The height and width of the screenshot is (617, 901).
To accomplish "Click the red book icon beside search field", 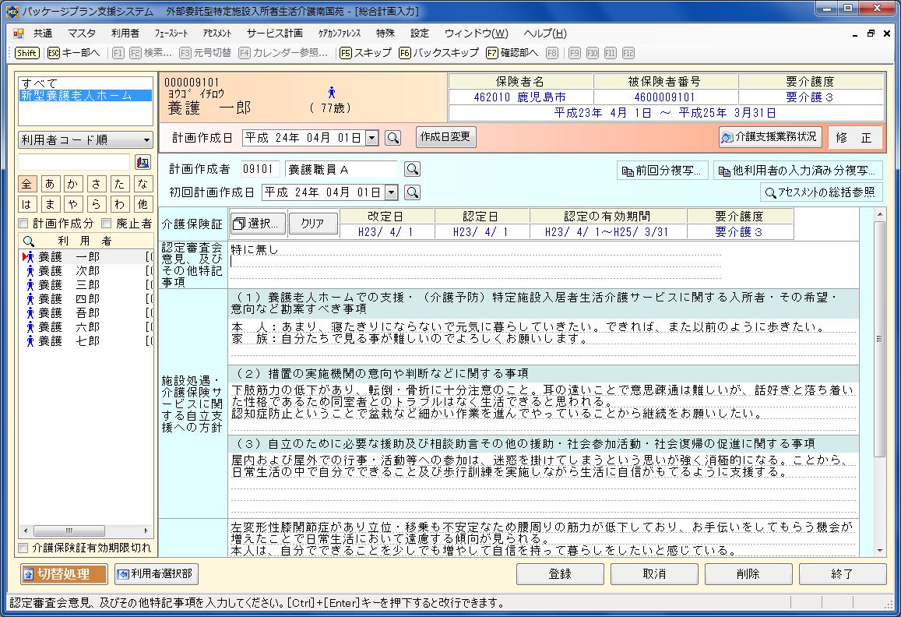I will click(142, 162).
